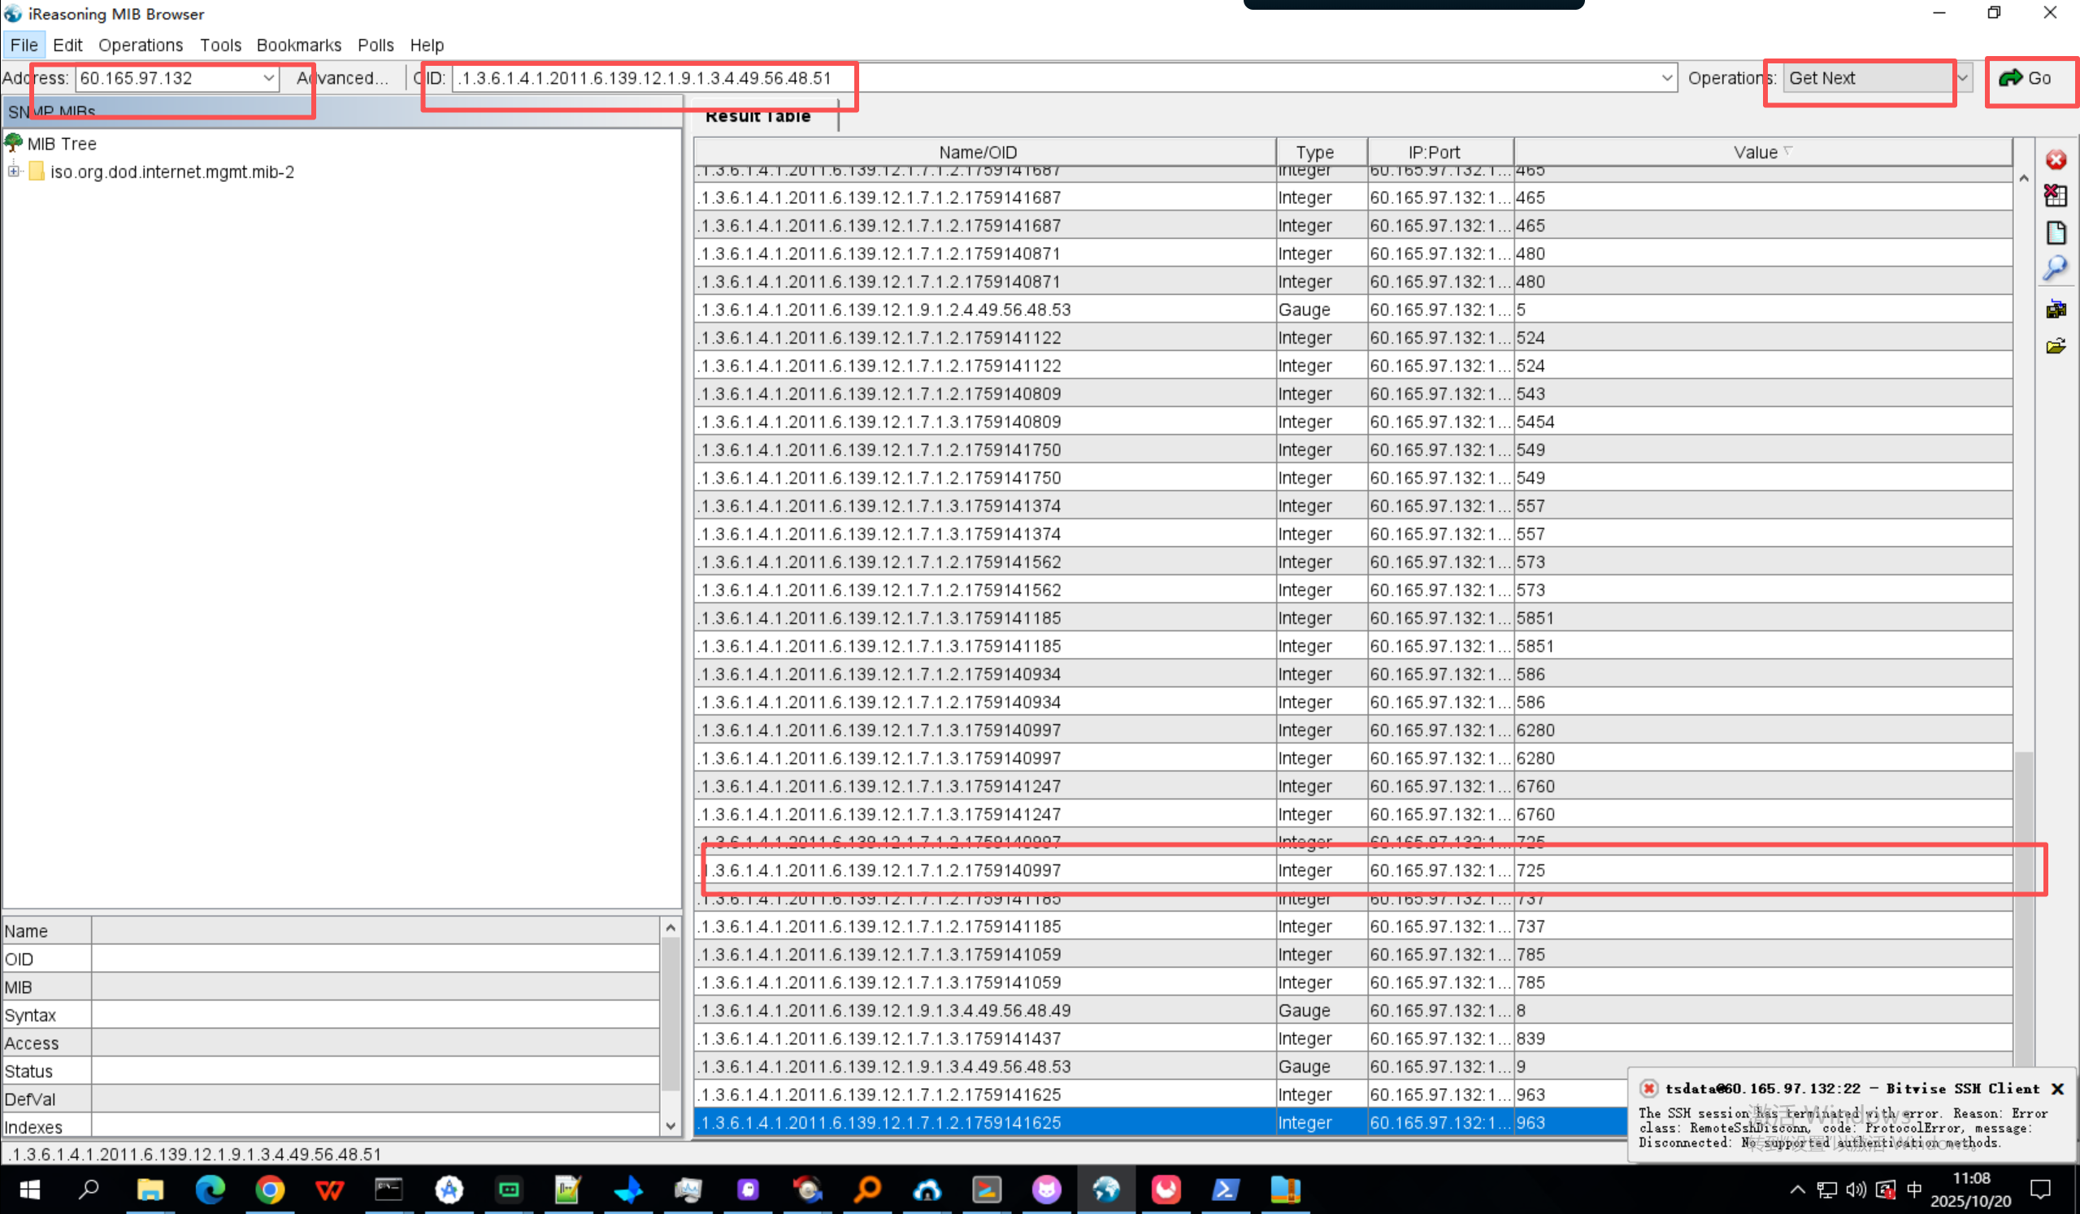Click the Open saved file folder icon
This screenshot has width=2080, height=1214.
click(2056, 346)
